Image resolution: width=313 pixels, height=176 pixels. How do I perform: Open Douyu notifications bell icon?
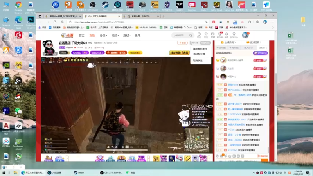tap(227, 35)
